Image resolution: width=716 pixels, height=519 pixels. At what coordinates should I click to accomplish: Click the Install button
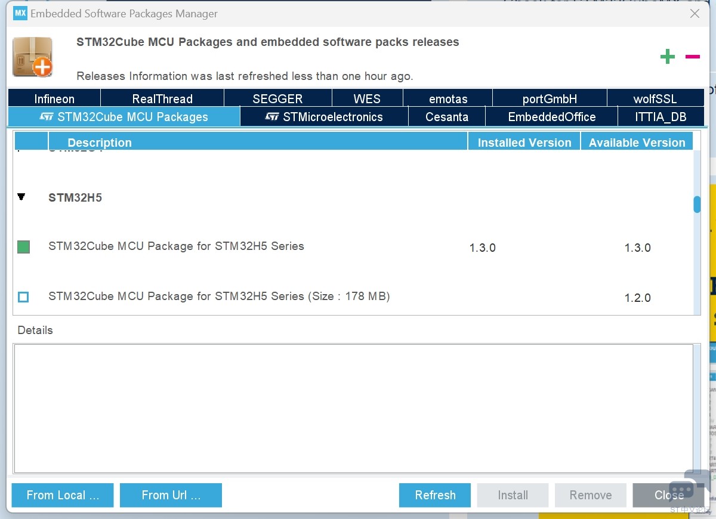point(513,495)
